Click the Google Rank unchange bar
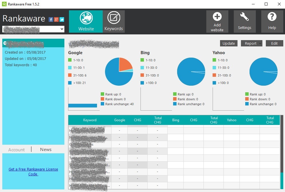The image size is (285, 192). 82,105
